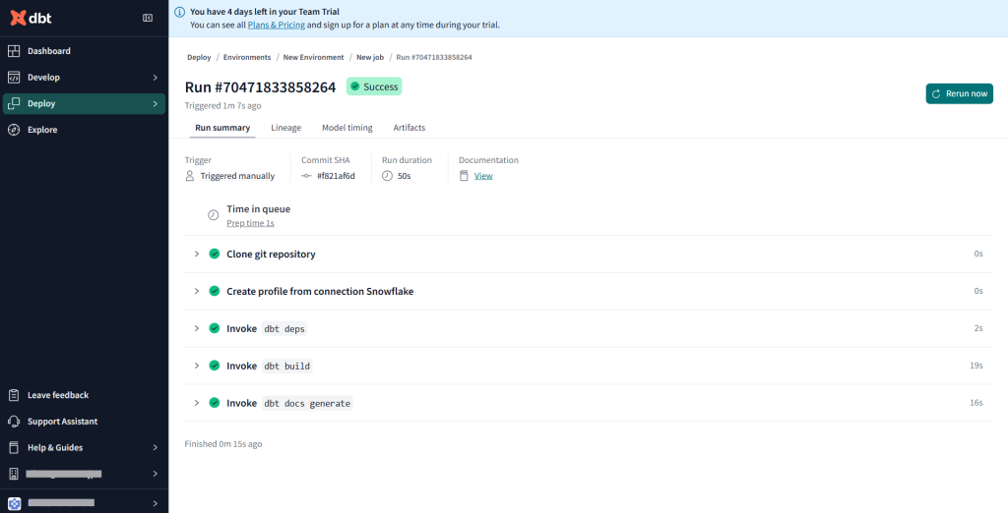Go to the New Environment breadcrumb
Viewport: 1008px width, 513px height.
tap(314, 57)
